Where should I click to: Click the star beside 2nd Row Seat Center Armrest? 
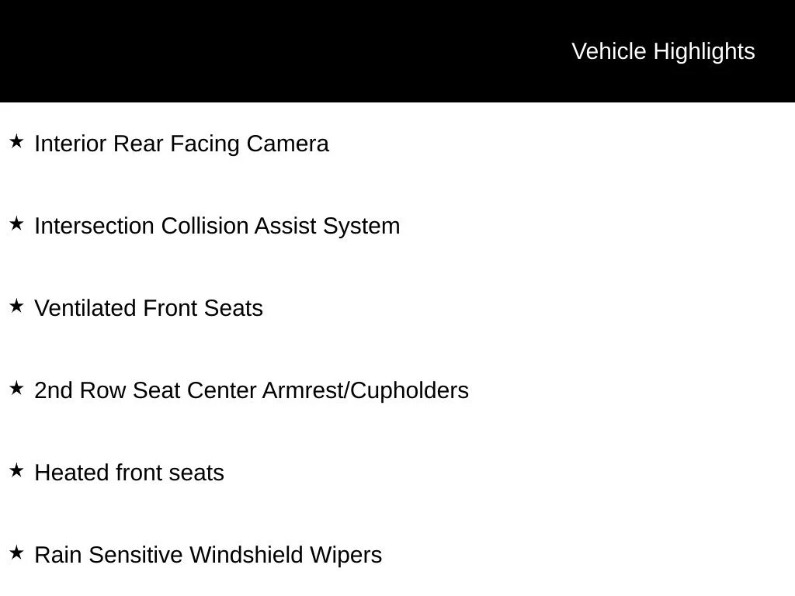(16, 388)
